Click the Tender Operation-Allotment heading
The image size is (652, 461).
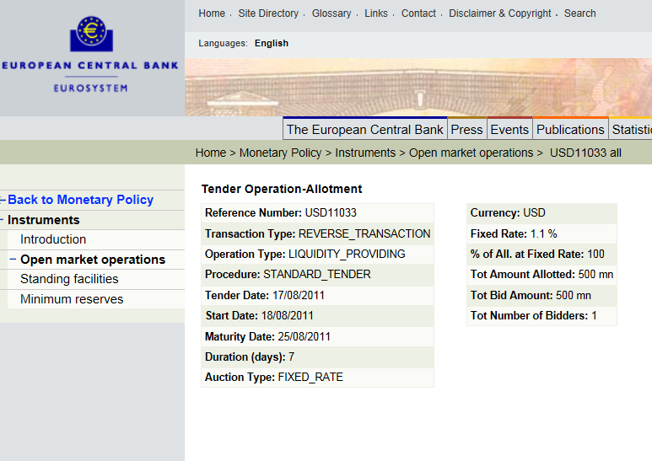(282, 189)
